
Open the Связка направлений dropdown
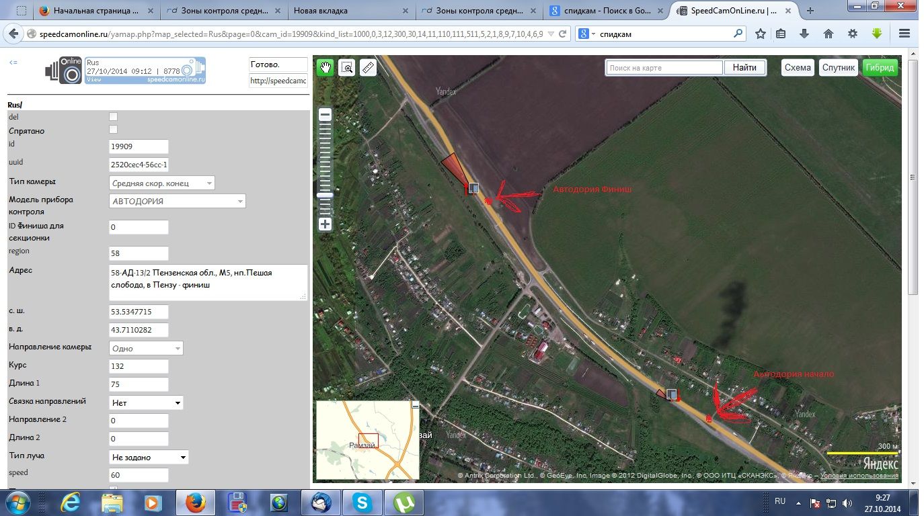coord(146,402)
